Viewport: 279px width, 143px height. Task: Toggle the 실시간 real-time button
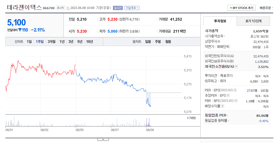(x=118, y=8)
